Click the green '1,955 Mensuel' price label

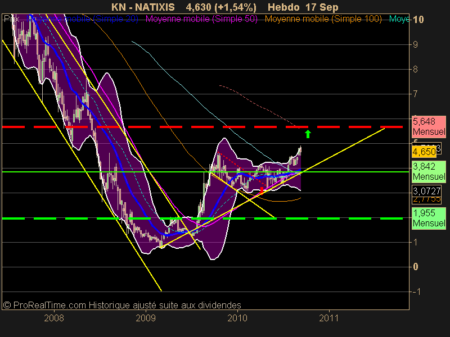pos(429,218)
